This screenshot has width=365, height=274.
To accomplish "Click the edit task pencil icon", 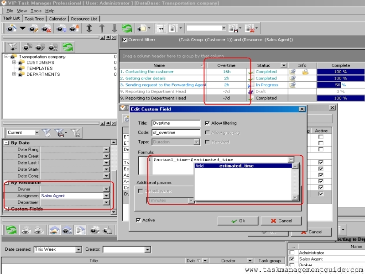I will coord(33,29).
